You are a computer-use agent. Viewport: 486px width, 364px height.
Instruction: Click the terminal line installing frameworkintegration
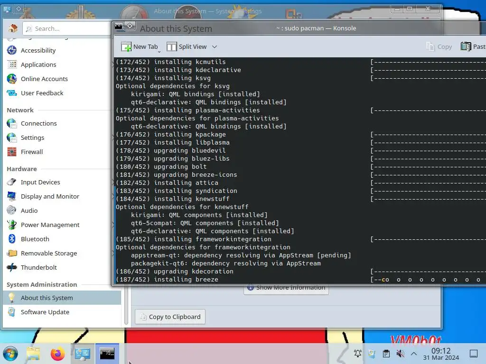pos(194,239)
